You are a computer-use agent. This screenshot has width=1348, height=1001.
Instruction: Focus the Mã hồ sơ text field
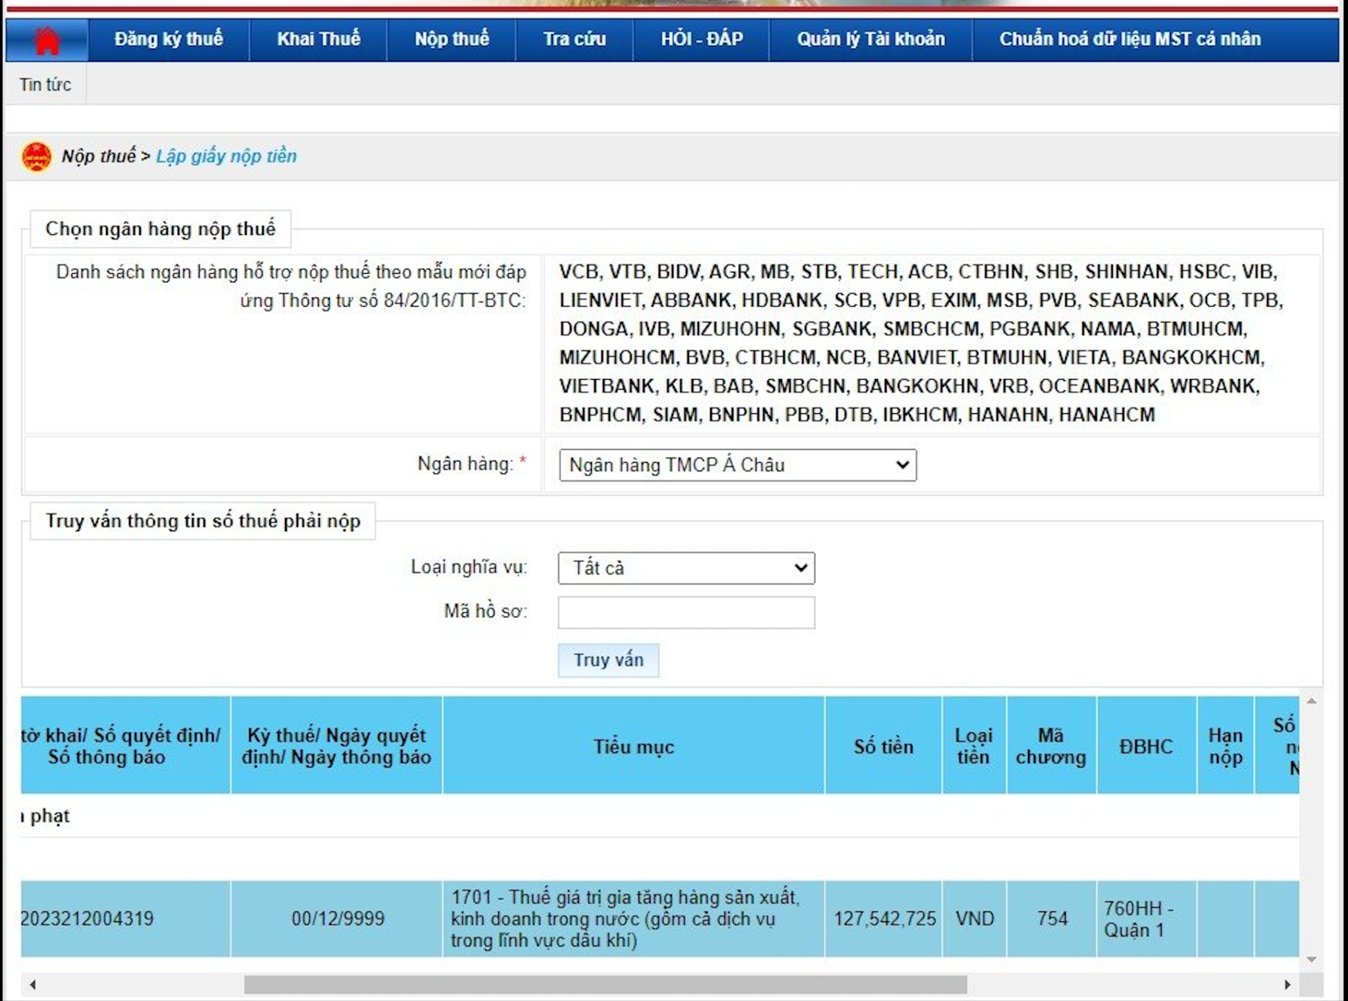tap(686, 612)
